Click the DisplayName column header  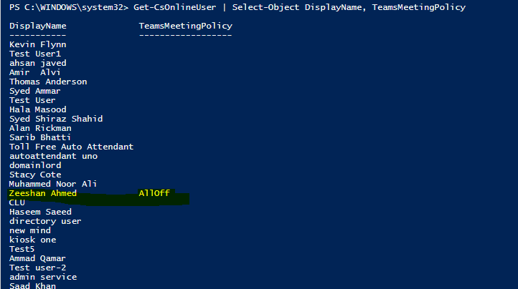(37, 26)
